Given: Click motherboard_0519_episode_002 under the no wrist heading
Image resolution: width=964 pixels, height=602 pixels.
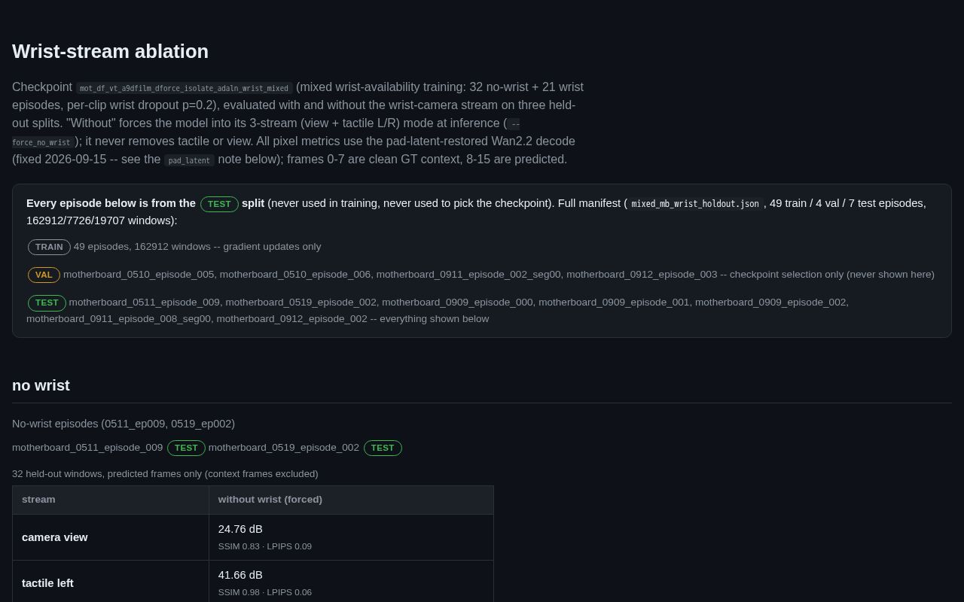Looking at the screenshot, I should [284, 448].
